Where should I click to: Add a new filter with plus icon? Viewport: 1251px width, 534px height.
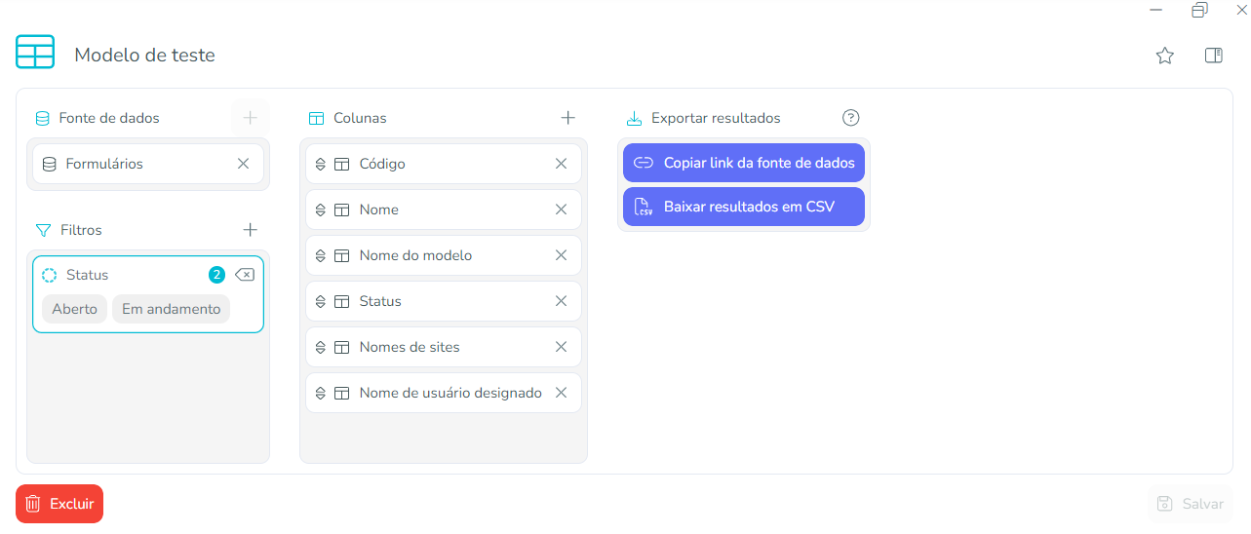point(250,230)
